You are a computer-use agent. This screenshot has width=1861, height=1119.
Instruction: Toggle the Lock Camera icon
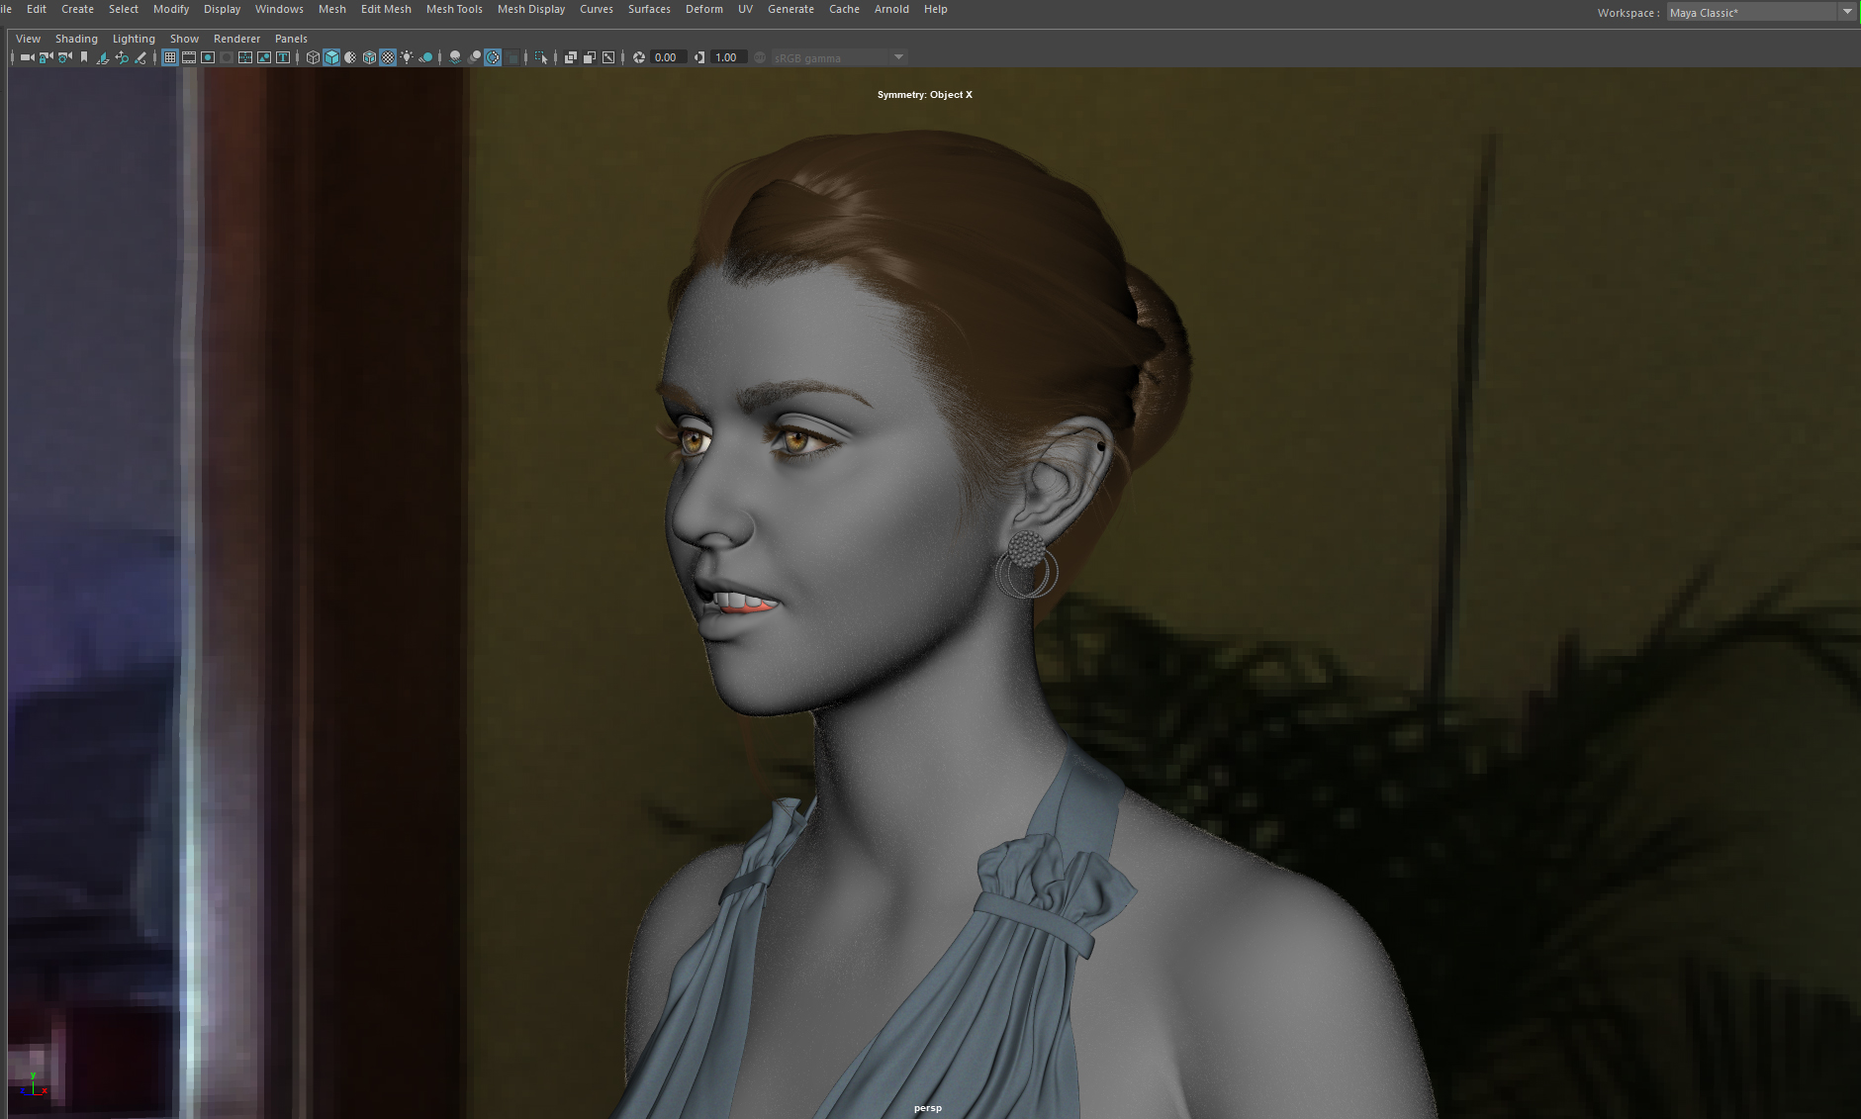46,57
